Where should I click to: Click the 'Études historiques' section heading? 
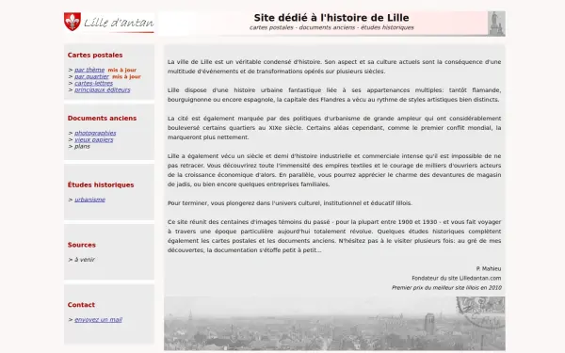click(x=101, y=185)
